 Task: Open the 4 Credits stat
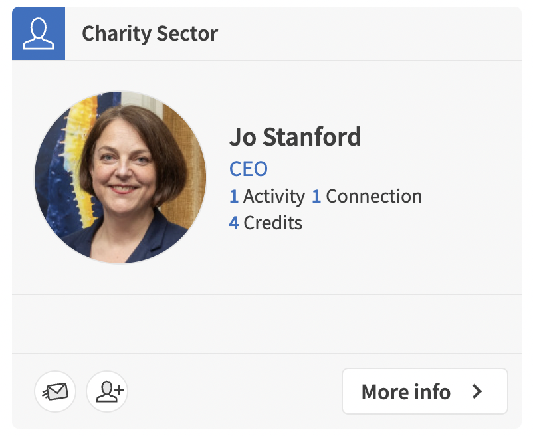(265, 223)
